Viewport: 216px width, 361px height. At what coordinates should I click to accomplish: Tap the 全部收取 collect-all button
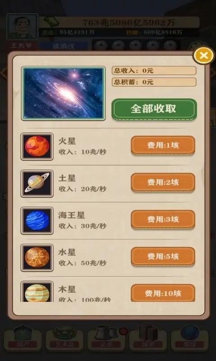pos(154,109)
